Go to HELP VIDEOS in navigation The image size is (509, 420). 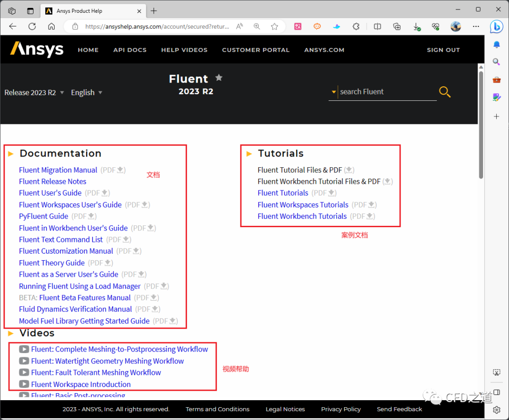184,50
